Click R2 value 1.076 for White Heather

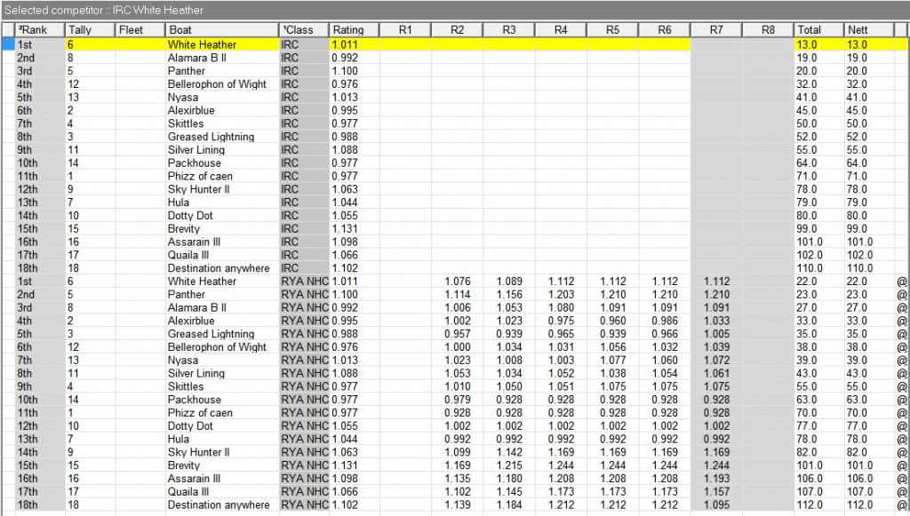(x=458, y=282)
